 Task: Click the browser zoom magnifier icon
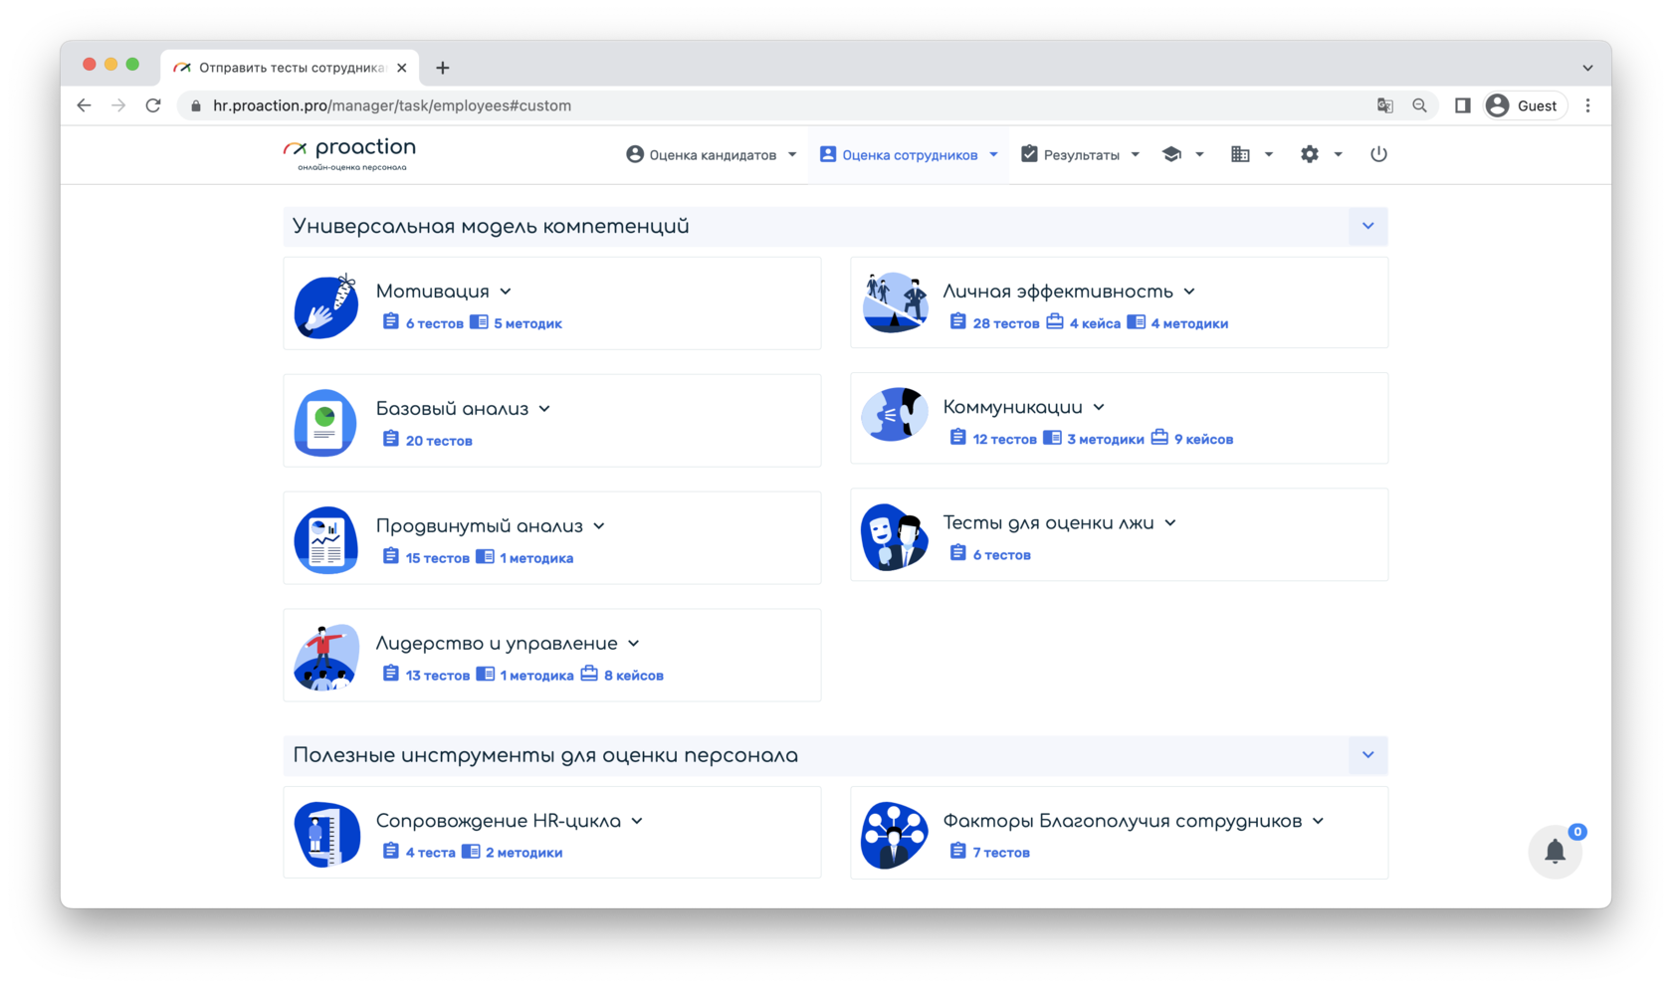(x=1420, y=105)
